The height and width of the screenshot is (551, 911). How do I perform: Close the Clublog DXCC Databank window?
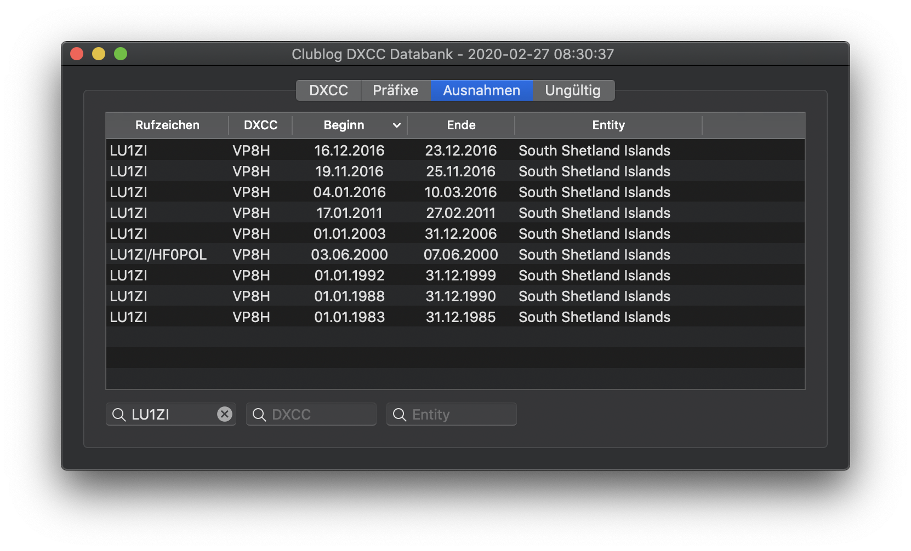click(77, 54)
